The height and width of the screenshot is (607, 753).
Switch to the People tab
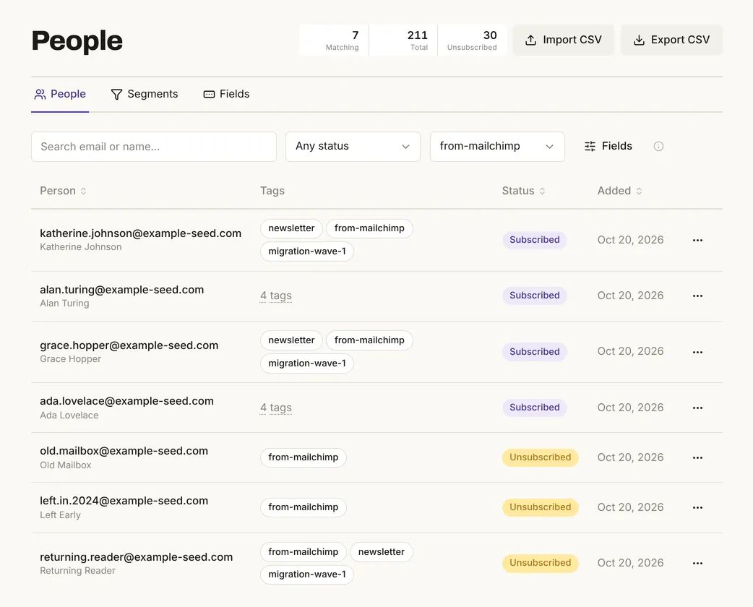60,94
